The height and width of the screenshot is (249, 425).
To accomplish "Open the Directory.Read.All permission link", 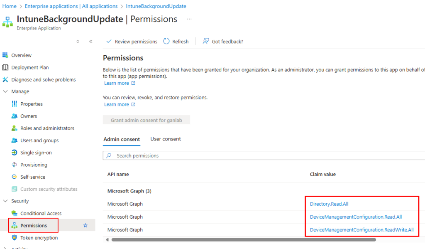I will tap(332, 204).
